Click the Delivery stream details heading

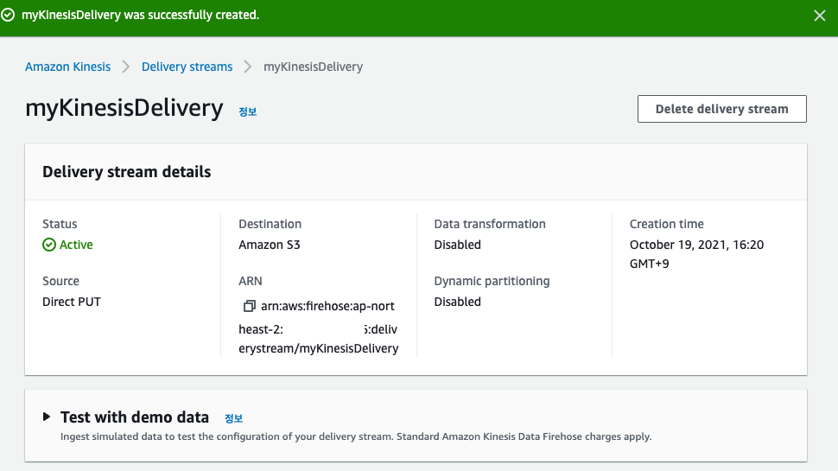click(x=127, y=172)
